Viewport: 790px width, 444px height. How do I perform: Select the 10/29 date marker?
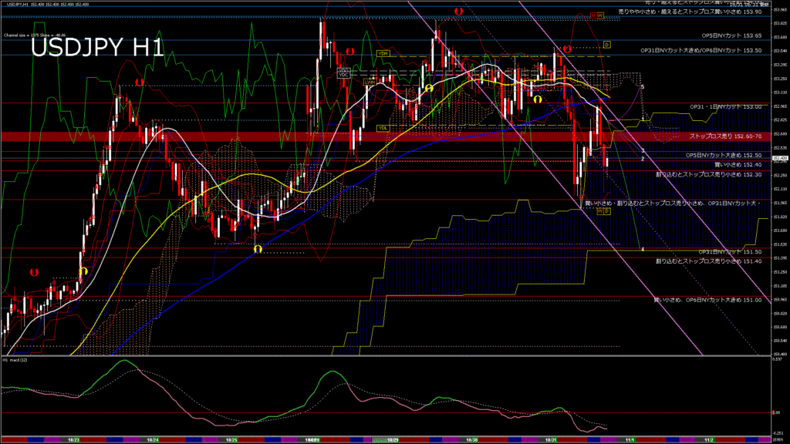pyautogui.click(x=393, y=440)
